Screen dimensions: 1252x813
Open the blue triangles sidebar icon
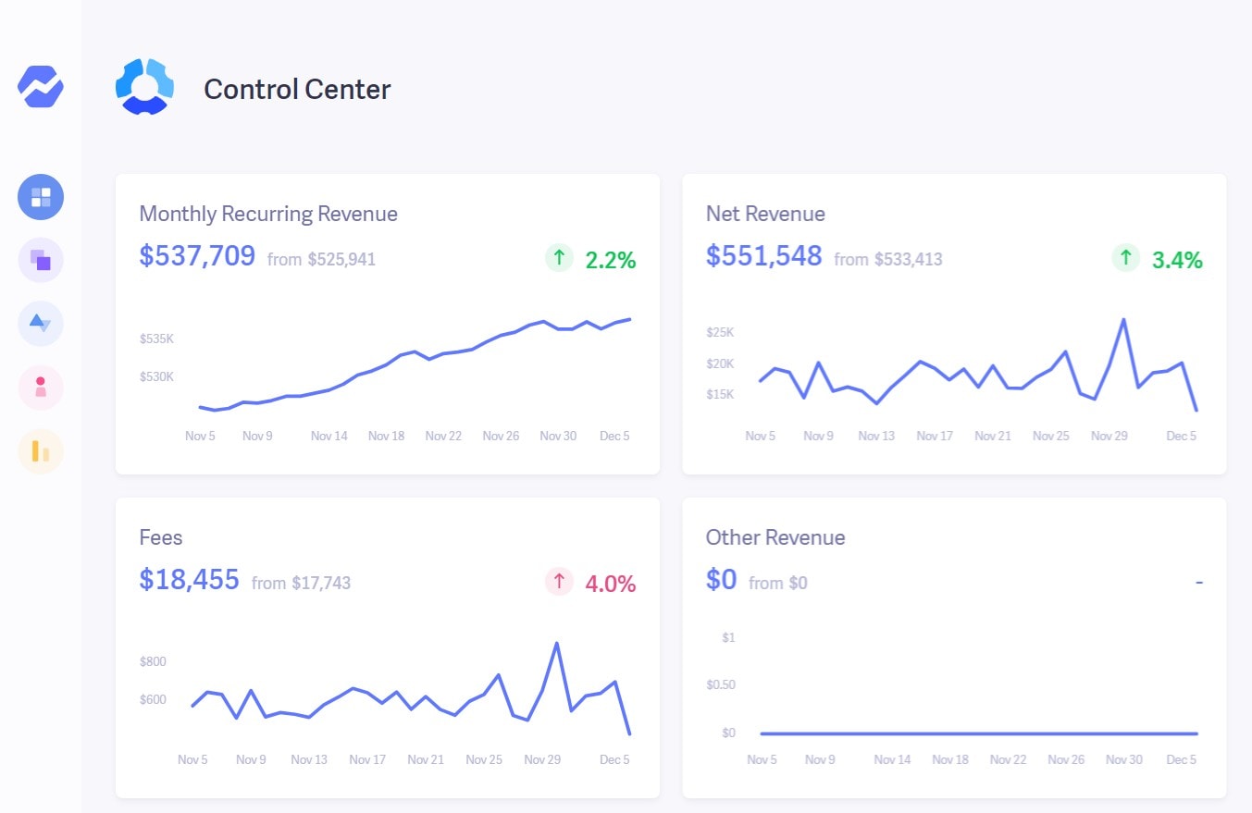click(x=41, y=324)
